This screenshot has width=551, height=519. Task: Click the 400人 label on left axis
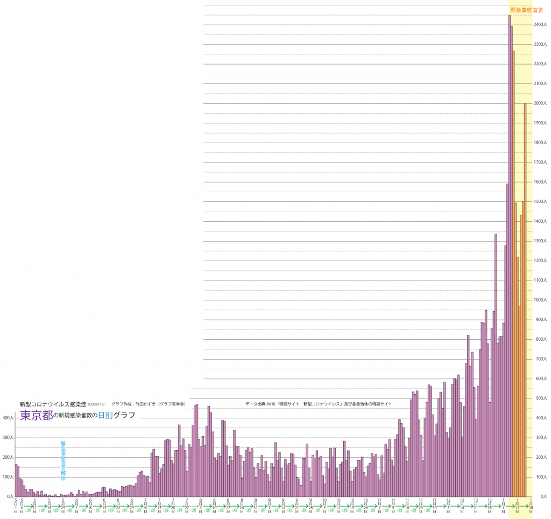[8, 418]
